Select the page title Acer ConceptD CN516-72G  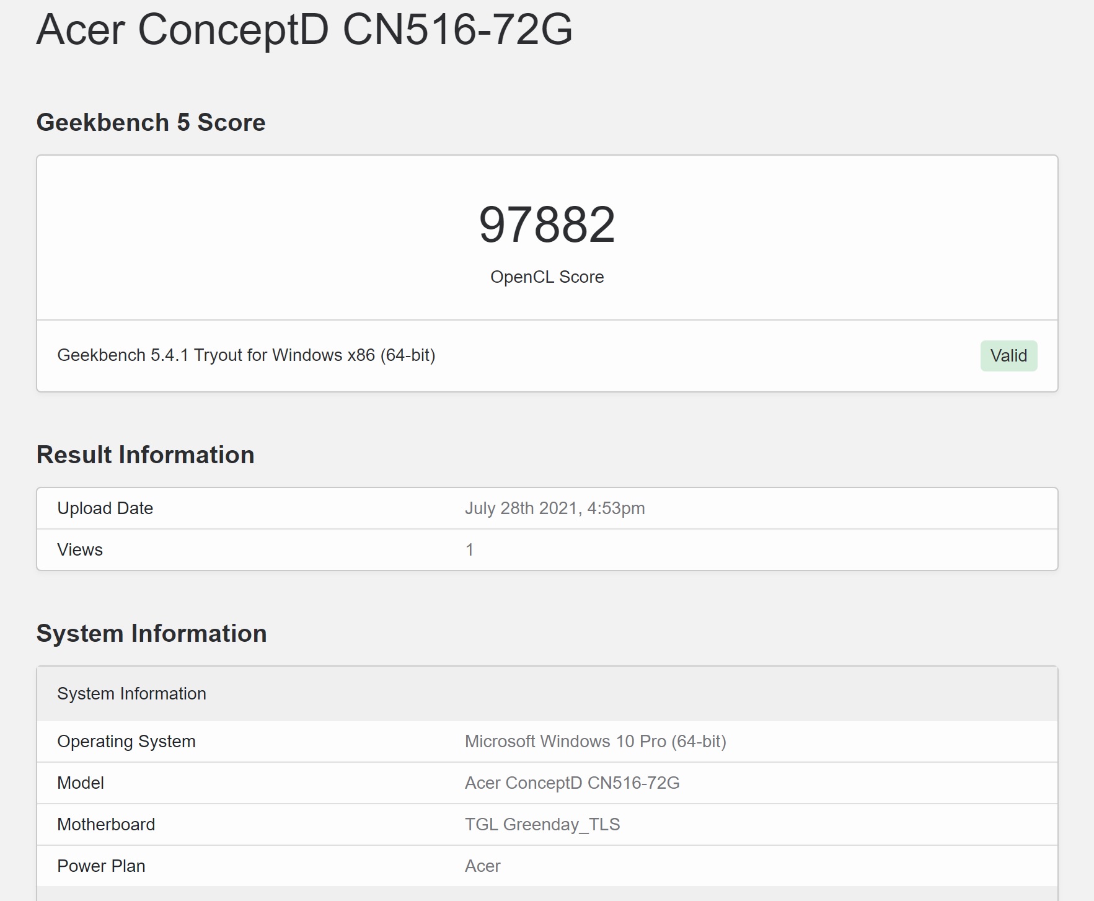point(304,29)
